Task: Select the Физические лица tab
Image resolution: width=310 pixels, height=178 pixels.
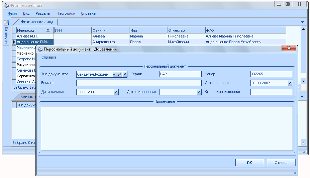Action: [x=37, y=22]
